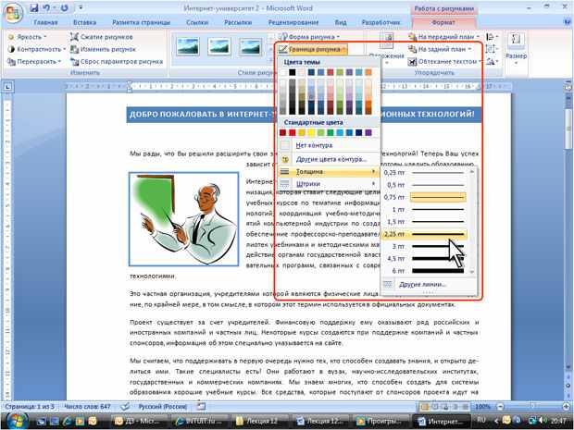Switch to the Вставка ribbon tab
The image size is (574, 430).
coord(84,22)
